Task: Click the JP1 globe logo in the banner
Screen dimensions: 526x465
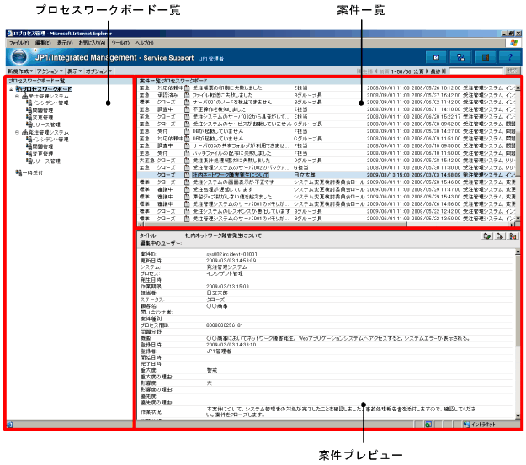Action: click(x=19, y=57)
